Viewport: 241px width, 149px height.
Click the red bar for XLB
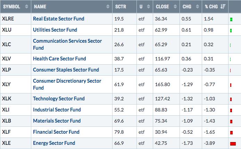pos(231,121)
